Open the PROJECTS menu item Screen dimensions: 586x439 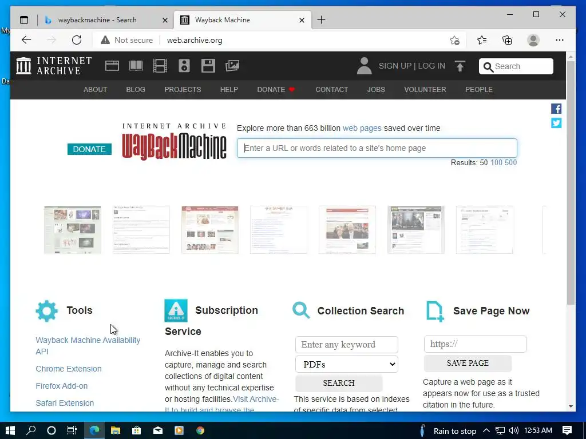click(183, 90)
